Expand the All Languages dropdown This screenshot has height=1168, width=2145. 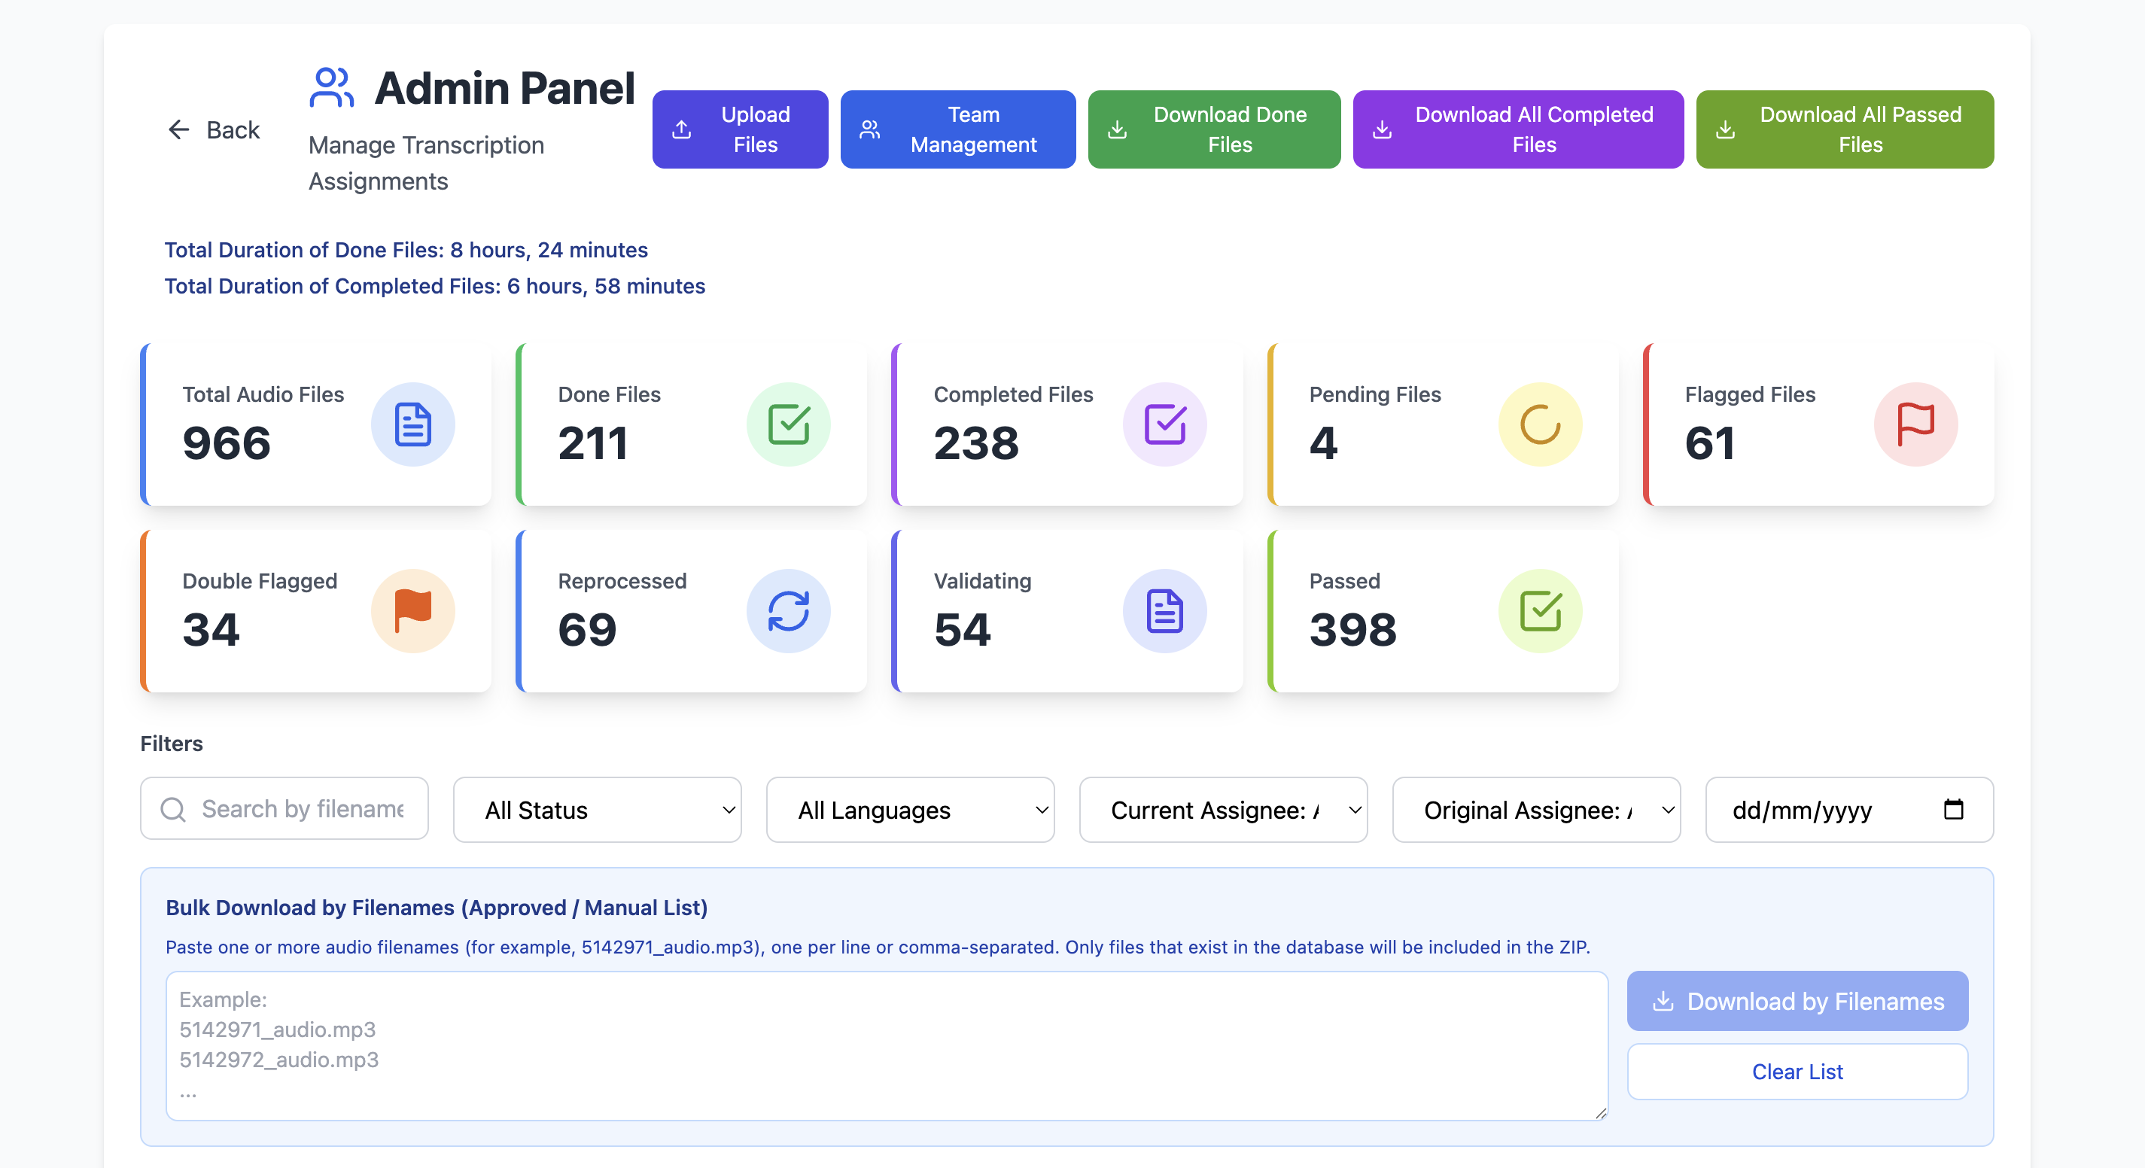coord(909,808)
